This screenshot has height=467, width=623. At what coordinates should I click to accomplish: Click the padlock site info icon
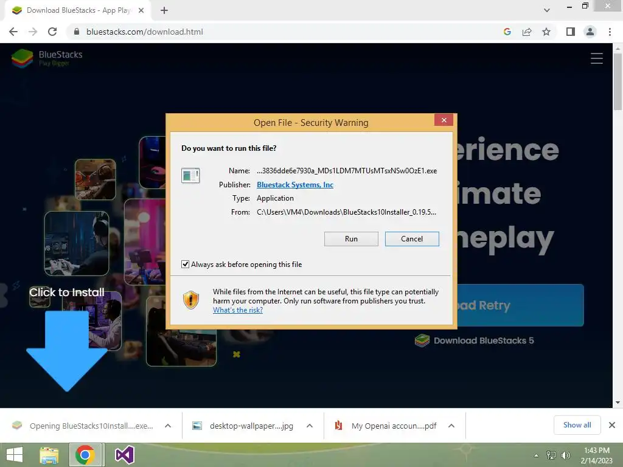(77, 32)
